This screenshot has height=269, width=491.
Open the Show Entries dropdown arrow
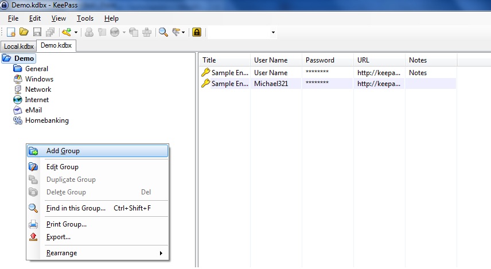(183, 32)
